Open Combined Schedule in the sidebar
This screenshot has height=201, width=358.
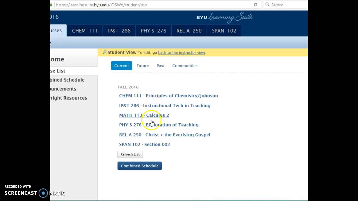click(x=67, y=80)
